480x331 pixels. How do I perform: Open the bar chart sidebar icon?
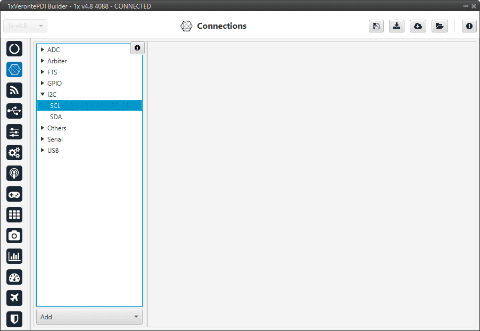click(14, 256)
